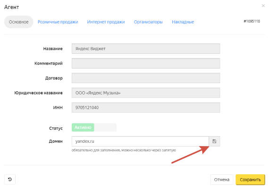Click the ИНН field with 9705121040
Image resolution: width=269 pixels, height=189 pixels.
tap(146, 108)
